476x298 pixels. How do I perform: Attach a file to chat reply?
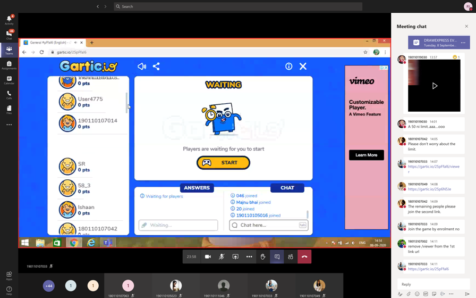coord(409,294)
